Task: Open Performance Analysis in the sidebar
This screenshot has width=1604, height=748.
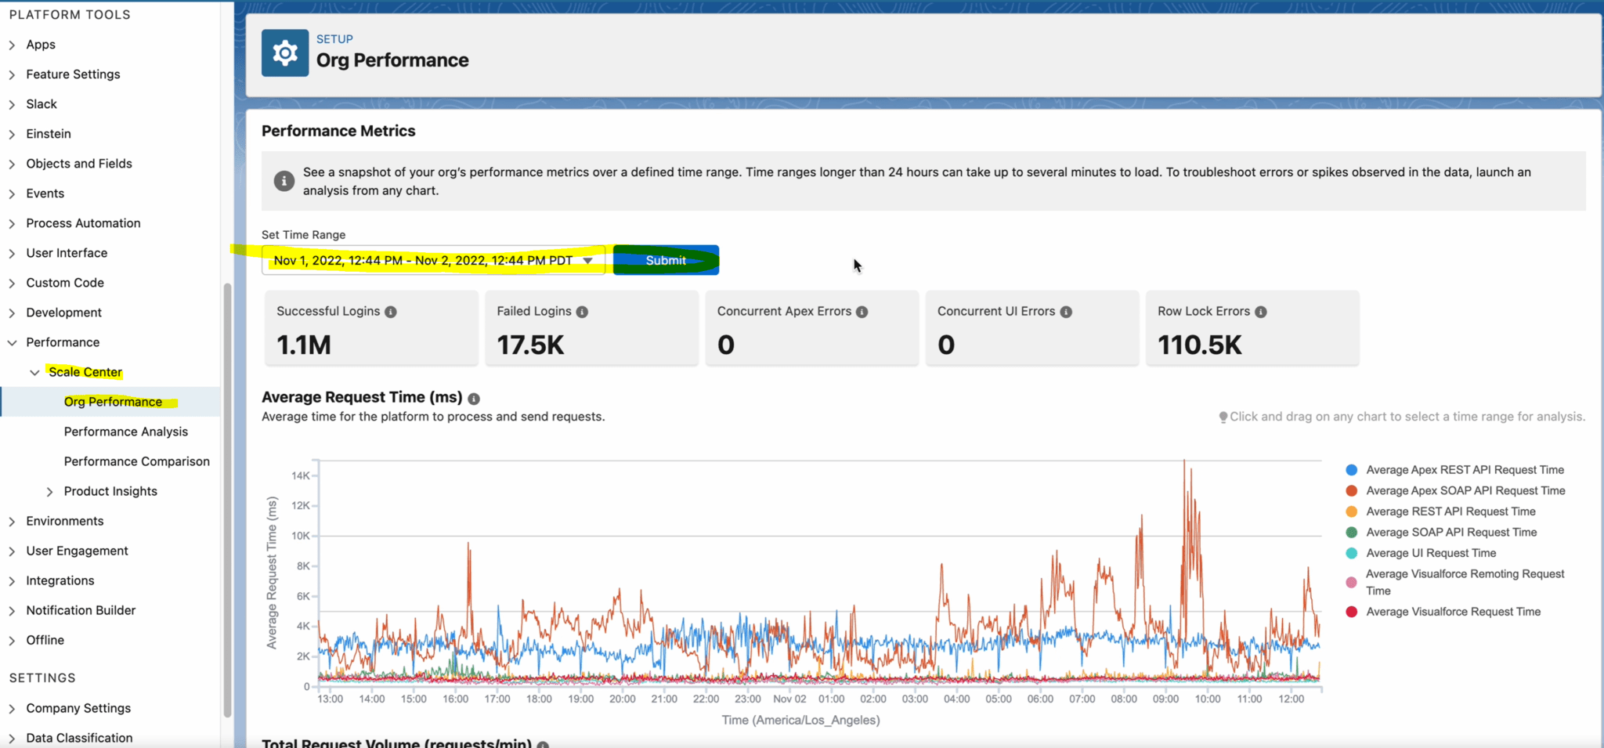Action: pyautogui.click(x=125, y=432)
